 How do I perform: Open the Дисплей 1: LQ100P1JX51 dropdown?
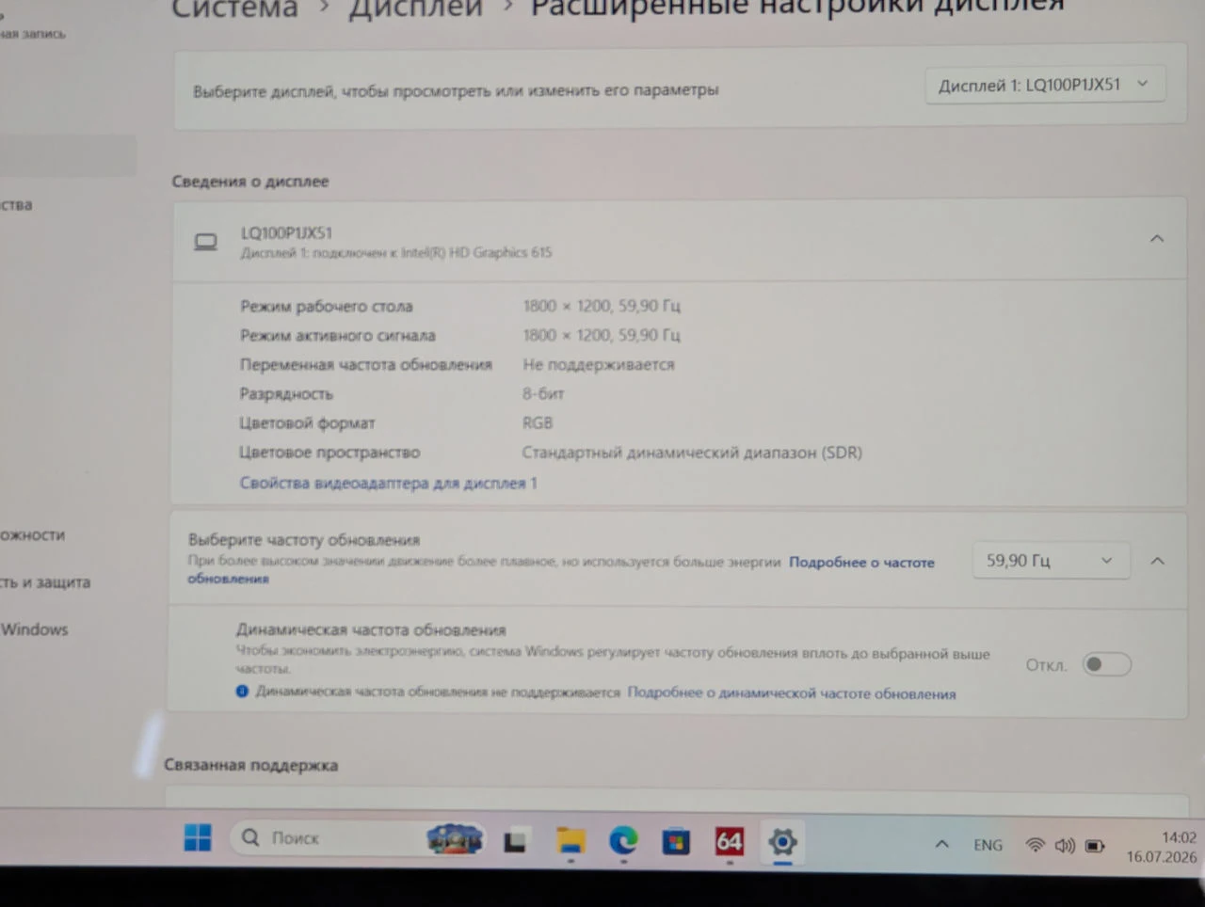pyautogui.click(x=1045, y=85)
